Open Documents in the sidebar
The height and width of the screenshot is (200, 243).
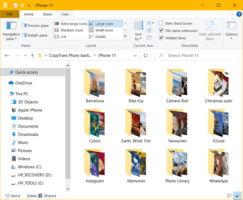click(x=25, y=126)
